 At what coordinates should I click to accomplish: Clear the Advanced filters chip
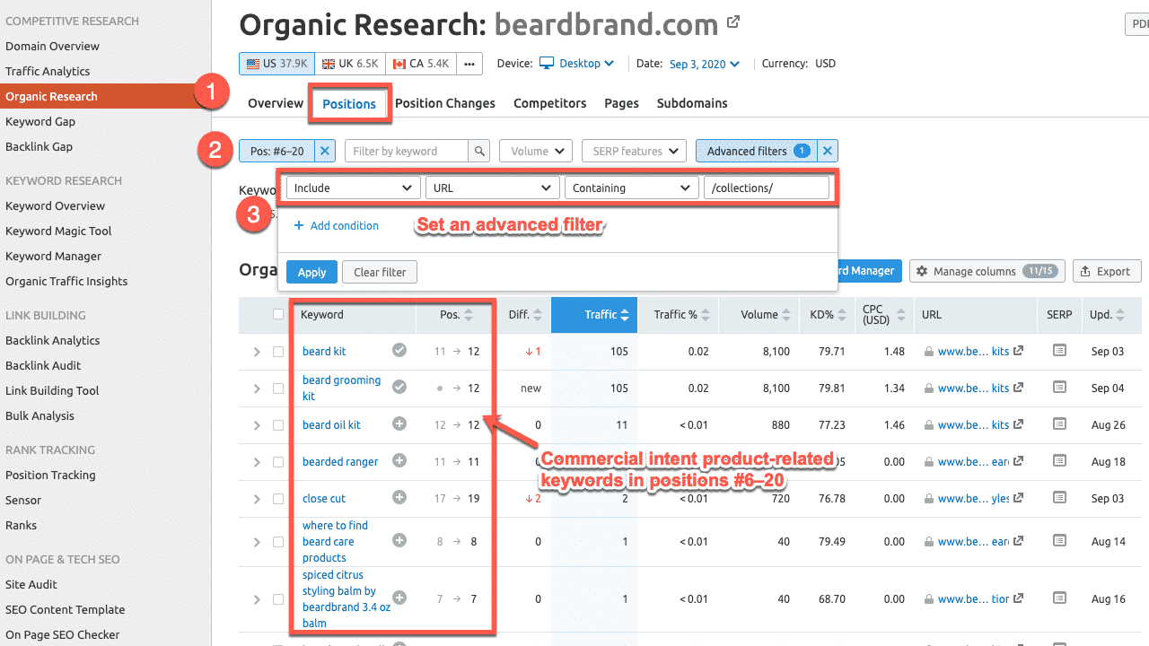828,152
